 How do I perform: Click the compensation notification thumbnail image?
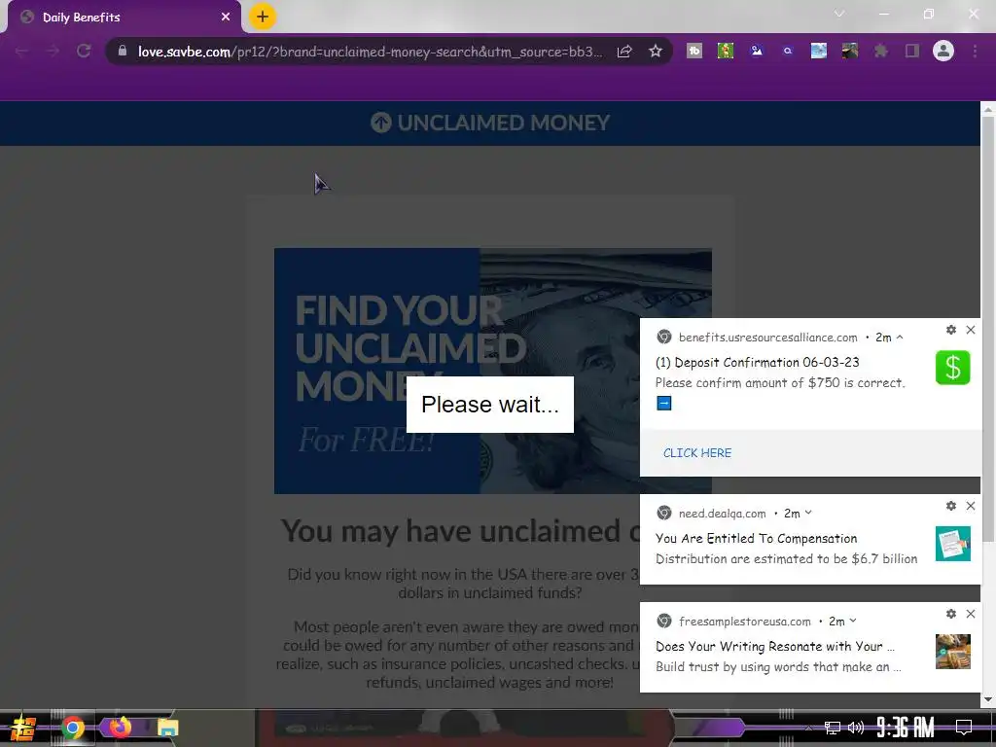point(953,544)
